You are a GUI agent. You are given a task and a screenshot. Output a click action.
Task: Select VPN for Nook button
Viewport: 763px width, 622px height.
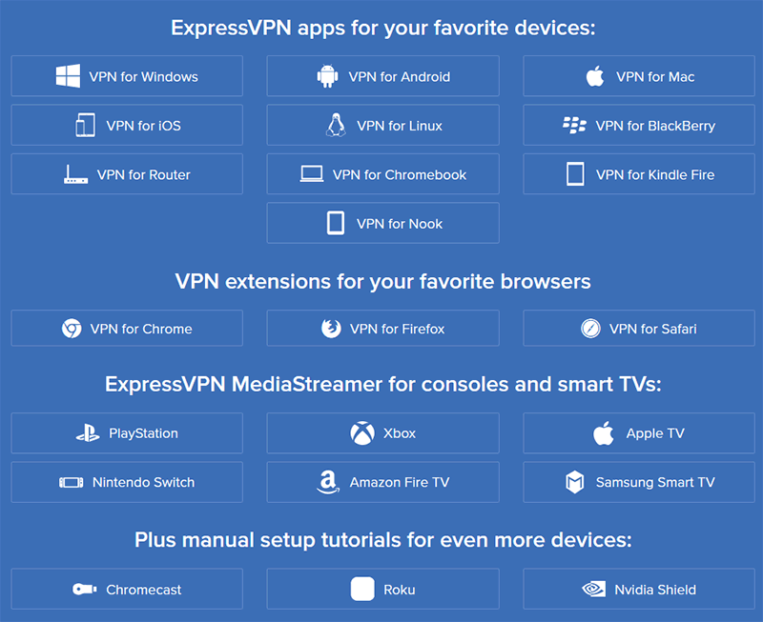click(383, 224)
